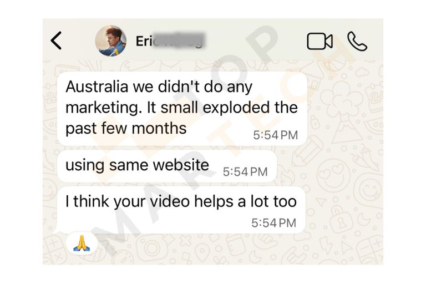Start a video call with the contact
This screenshot has height=284, width=426.
click(319, 41)
